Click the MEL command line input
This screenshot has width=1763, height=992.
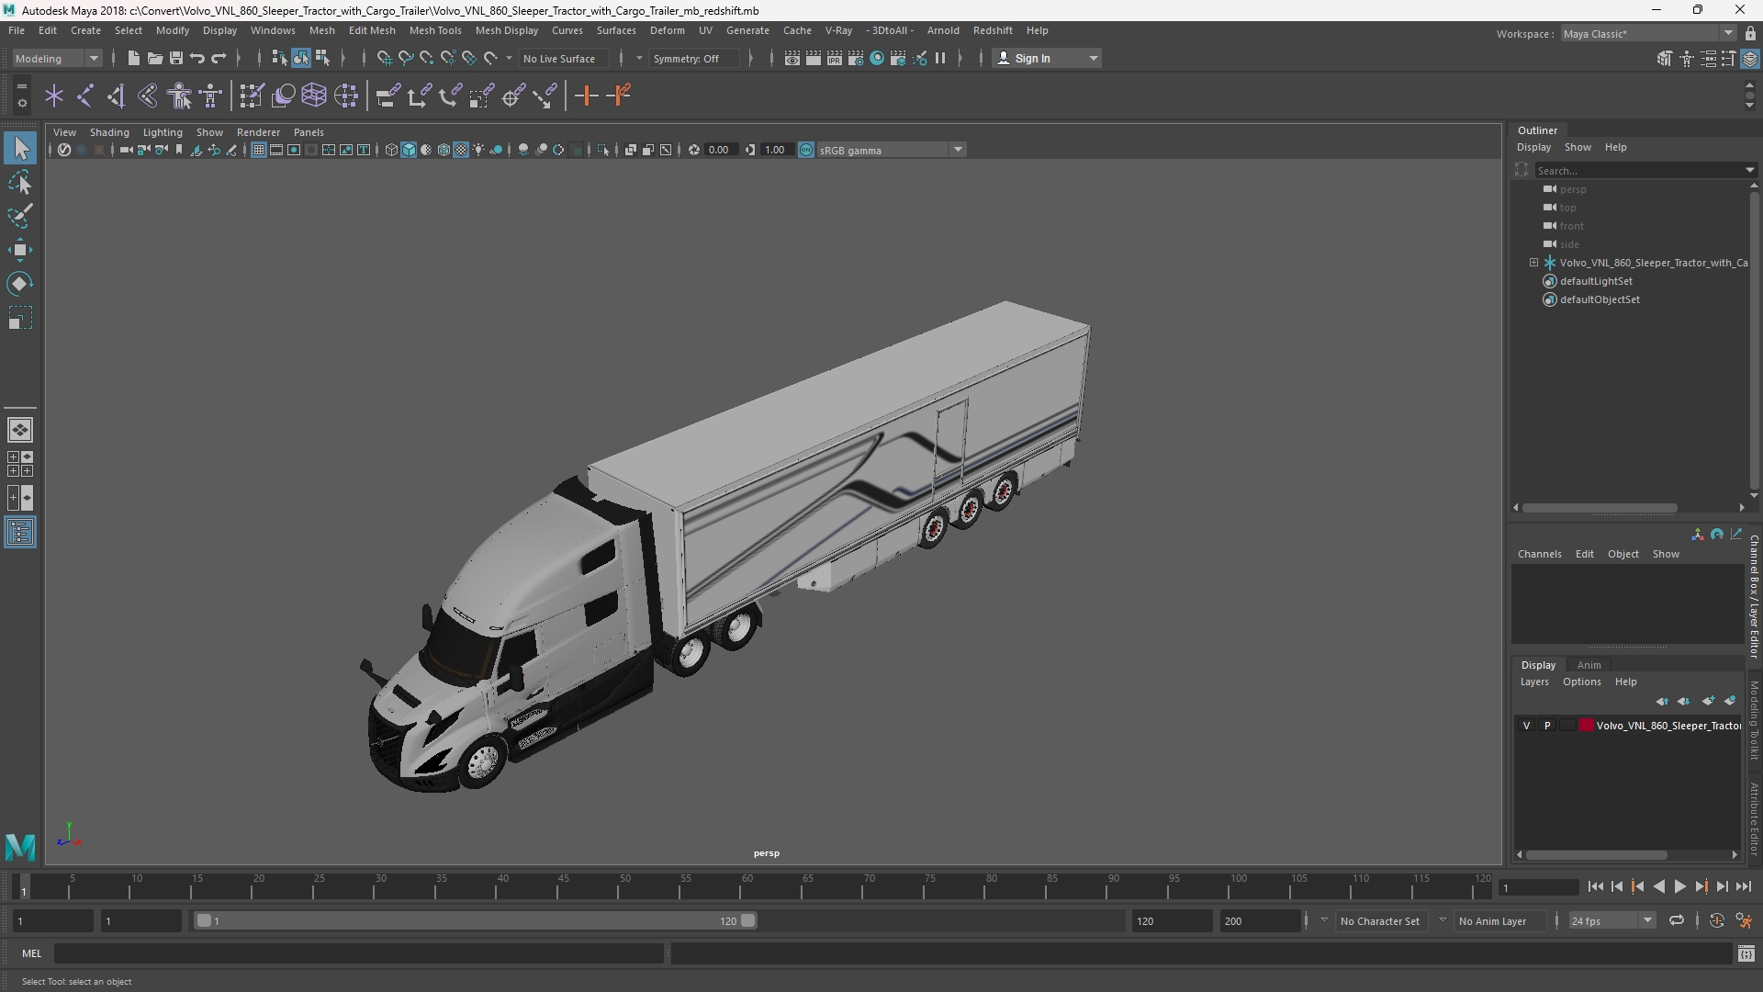pos(358,953)
